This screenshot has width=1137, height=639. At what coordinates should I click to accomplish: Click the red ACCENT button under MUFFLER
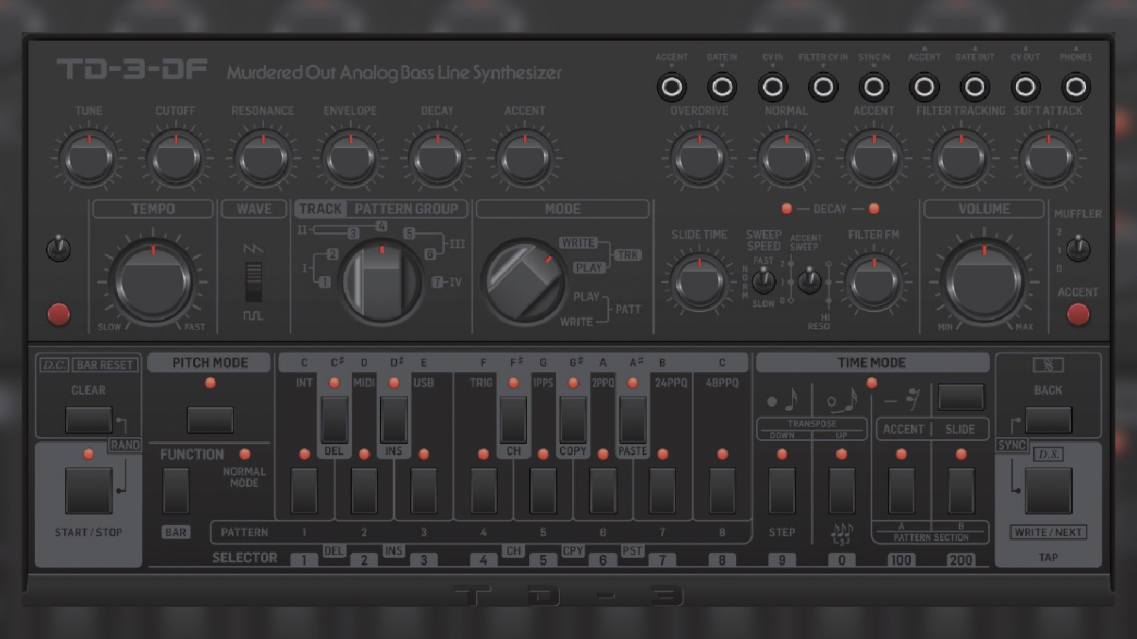[1078, 314]
